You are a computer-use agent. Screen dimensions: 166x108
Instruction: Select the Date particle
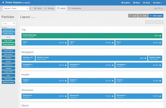pos(8,76)
